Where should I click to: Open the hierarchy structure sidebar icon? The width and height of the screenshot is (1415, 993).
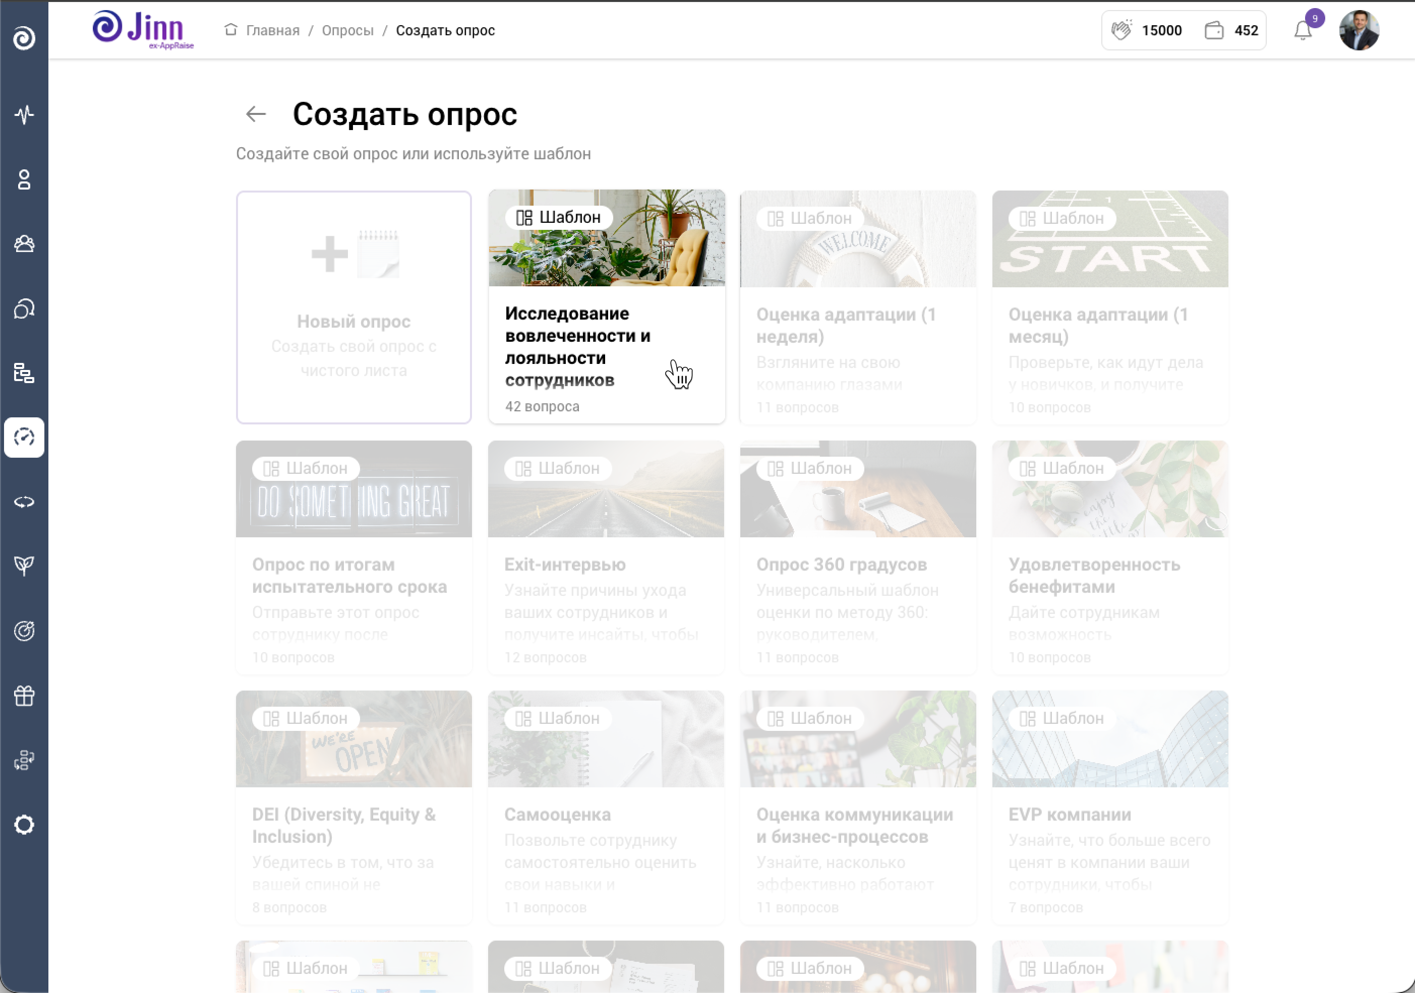pos(24,373)
